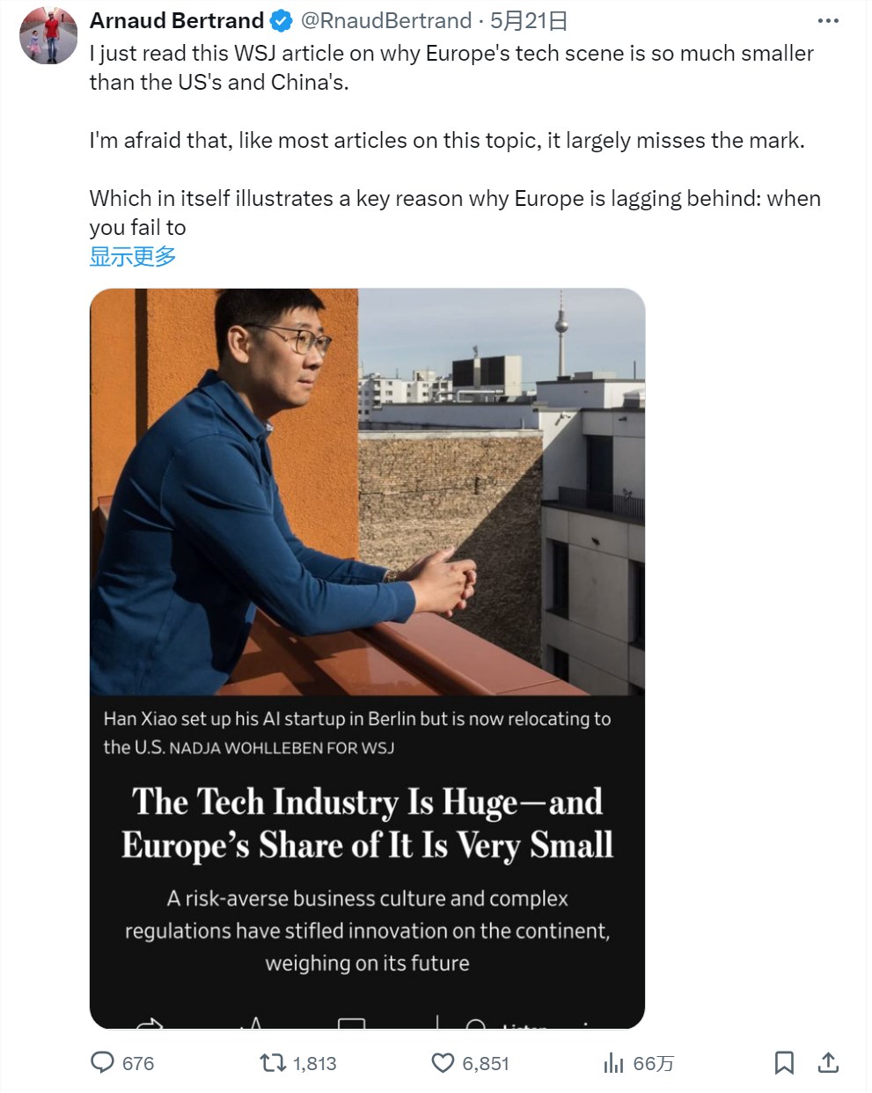The image size is (872, 1093).
Task: Click the 6,851 likes count
Action: click(x=486, y=1063)
